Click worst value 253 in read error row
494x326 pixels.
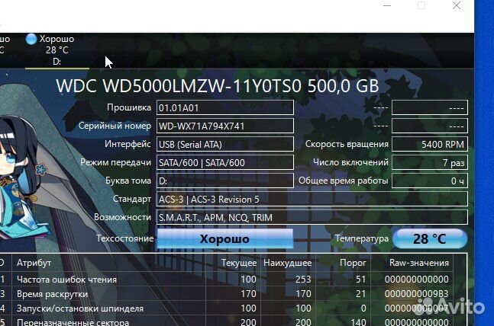303,280
